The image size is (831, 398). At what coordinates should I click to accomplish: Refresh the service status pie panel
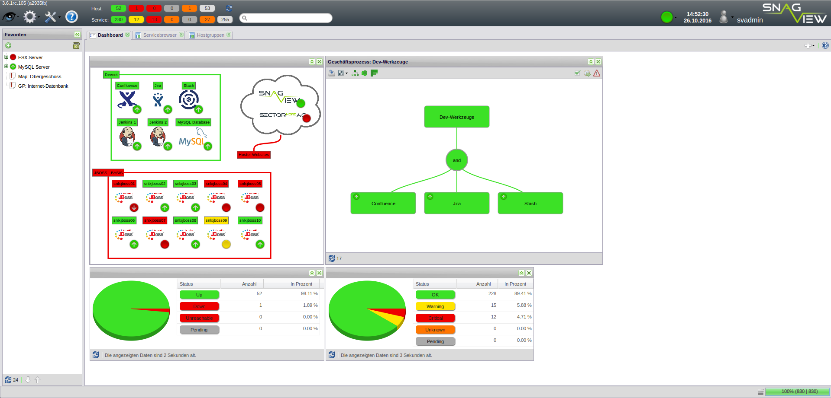pyautogui.click(x=332, y=355)
